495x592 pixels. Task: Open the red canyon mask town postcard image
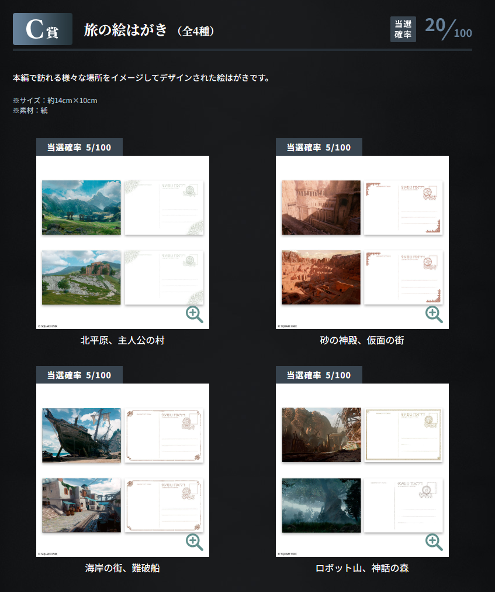[321, 277]
